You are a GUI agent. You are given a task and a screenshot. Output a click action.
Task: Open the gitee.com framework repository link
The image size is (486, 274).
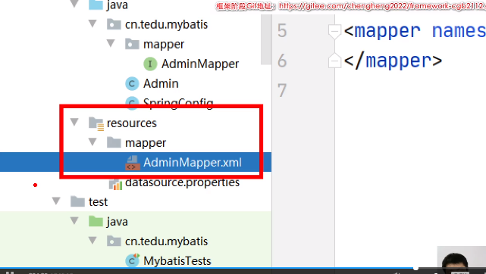pyautogui.click(x=382, y=6)
